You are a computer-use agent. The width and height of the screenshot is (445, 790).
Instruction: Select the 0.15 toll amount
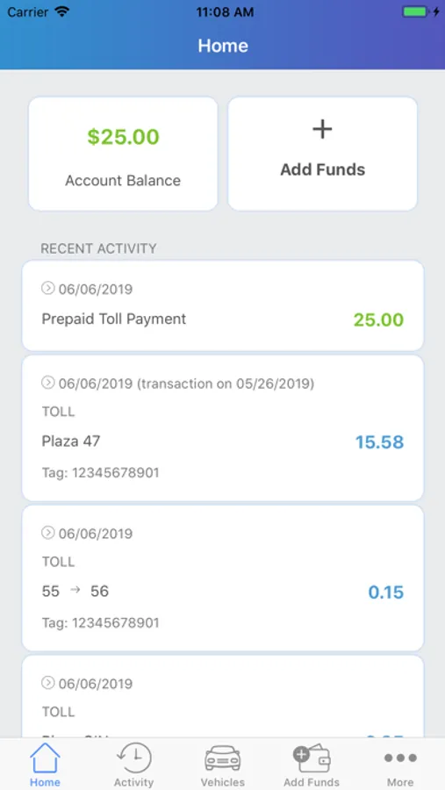point(386,592)
